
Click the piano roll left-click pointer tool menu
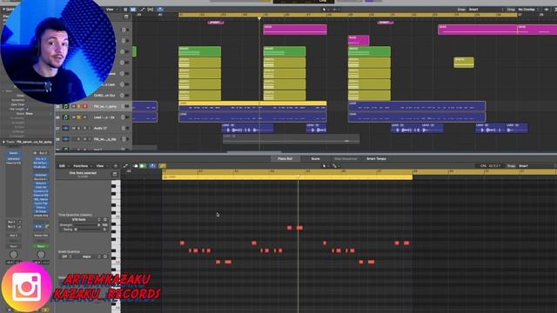click(x=325, y=166)
